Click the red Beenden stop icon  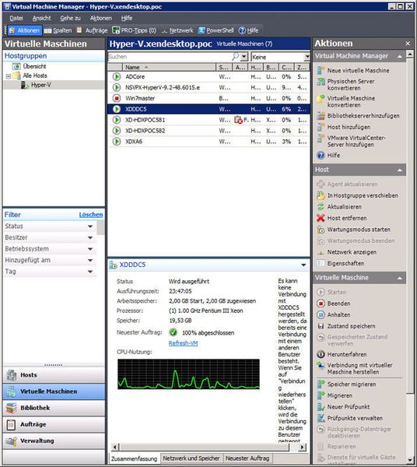(321, 304)
